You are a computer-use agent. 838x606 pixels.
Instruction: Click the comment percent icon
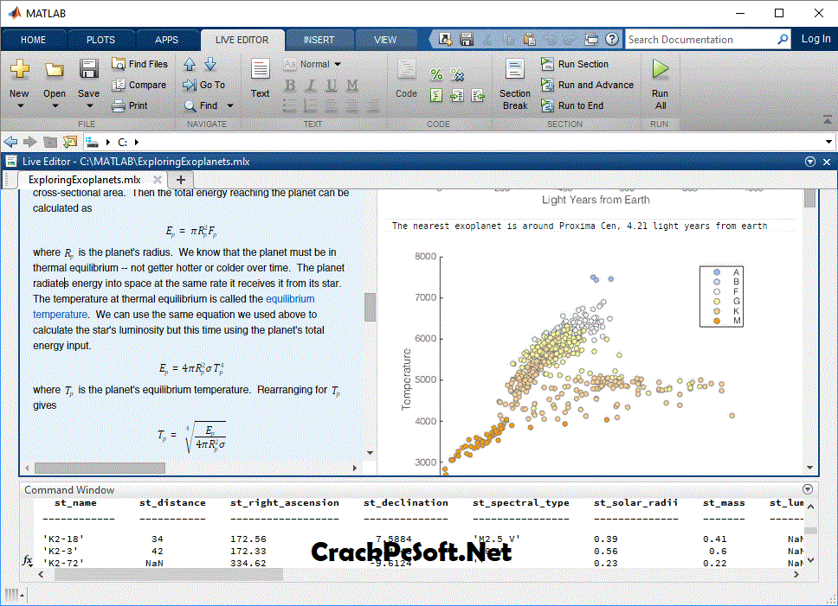pos(436,74)
